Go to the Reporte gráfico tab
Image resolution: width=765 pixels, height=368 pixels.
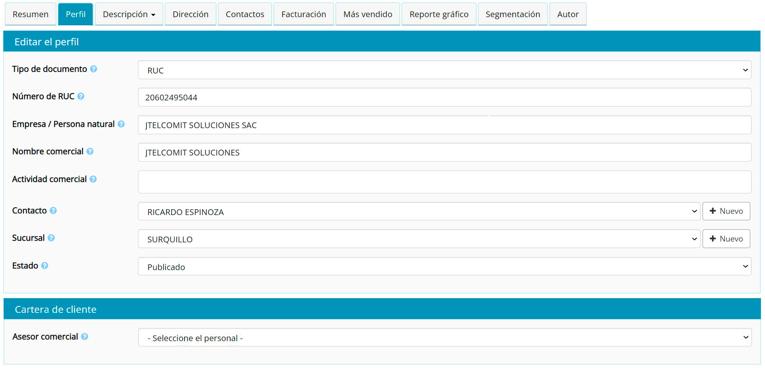click(x=439, y=14)
